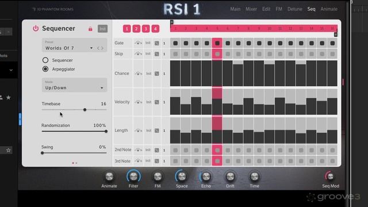Click the Length row randomize dice icon
The image size is (368, 207).
click(x=157, y=131)
